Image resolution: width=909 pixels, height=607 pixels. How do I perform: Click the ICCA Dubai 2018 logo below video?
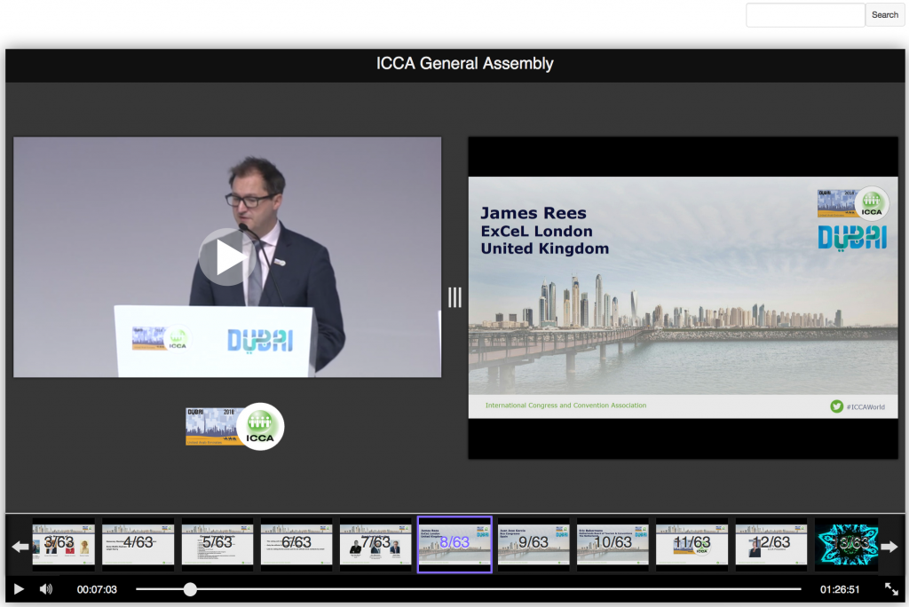click(234, 427)
